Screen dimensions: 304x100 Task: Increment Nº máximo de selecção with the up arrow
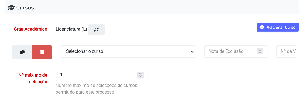[x=140, y=73]
